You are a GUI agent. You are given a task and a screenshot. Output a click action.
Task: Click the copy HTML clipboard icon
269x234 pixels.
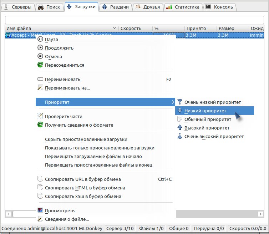click(x=40, y=188)
